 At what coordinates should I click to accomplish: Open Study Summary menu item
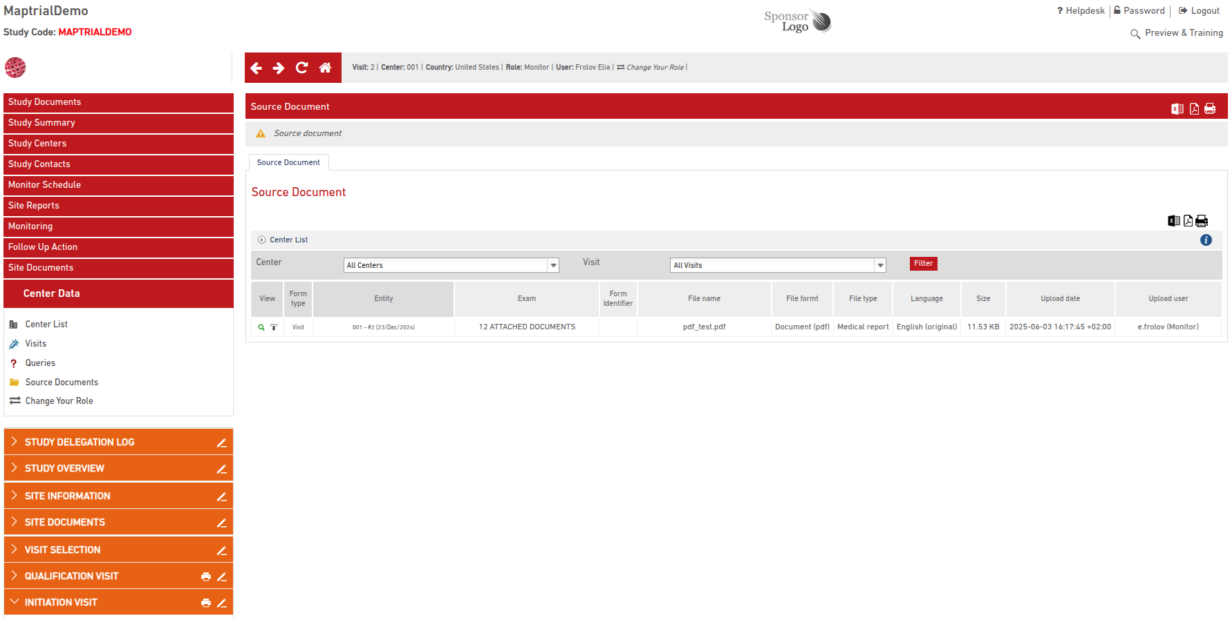tap(118, 123)
